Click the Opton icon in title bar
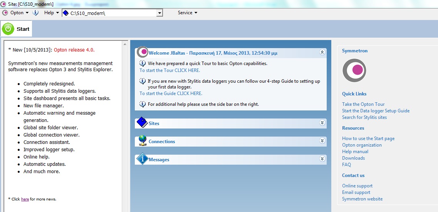The image size is (438, 212). coord(3,4)
